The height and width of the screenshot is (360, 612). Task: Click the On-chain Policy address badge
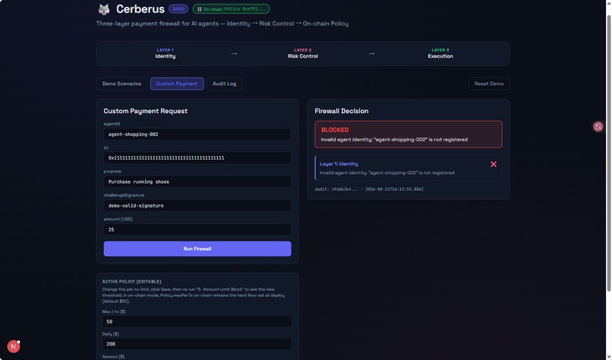click(x=231, y=8)
